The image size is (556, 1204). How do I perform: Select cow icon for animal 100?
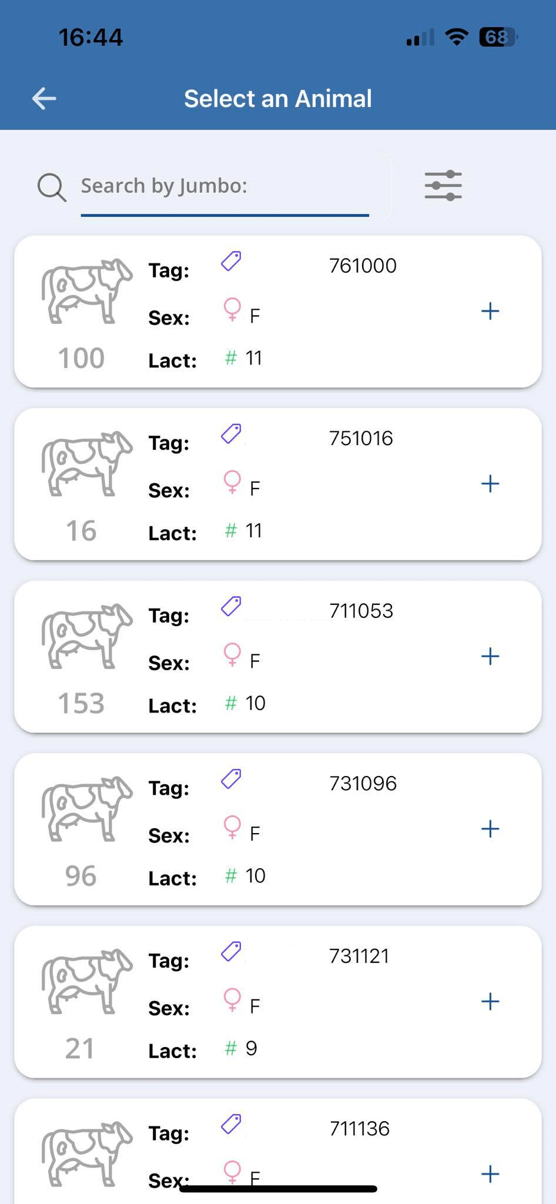(86, 291)
